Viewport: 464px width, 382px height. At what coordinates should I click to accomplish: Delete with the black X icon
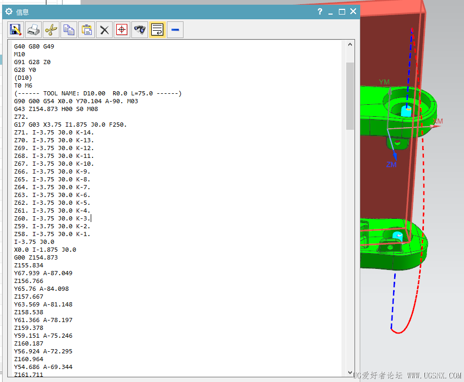(x=104, y=30)
